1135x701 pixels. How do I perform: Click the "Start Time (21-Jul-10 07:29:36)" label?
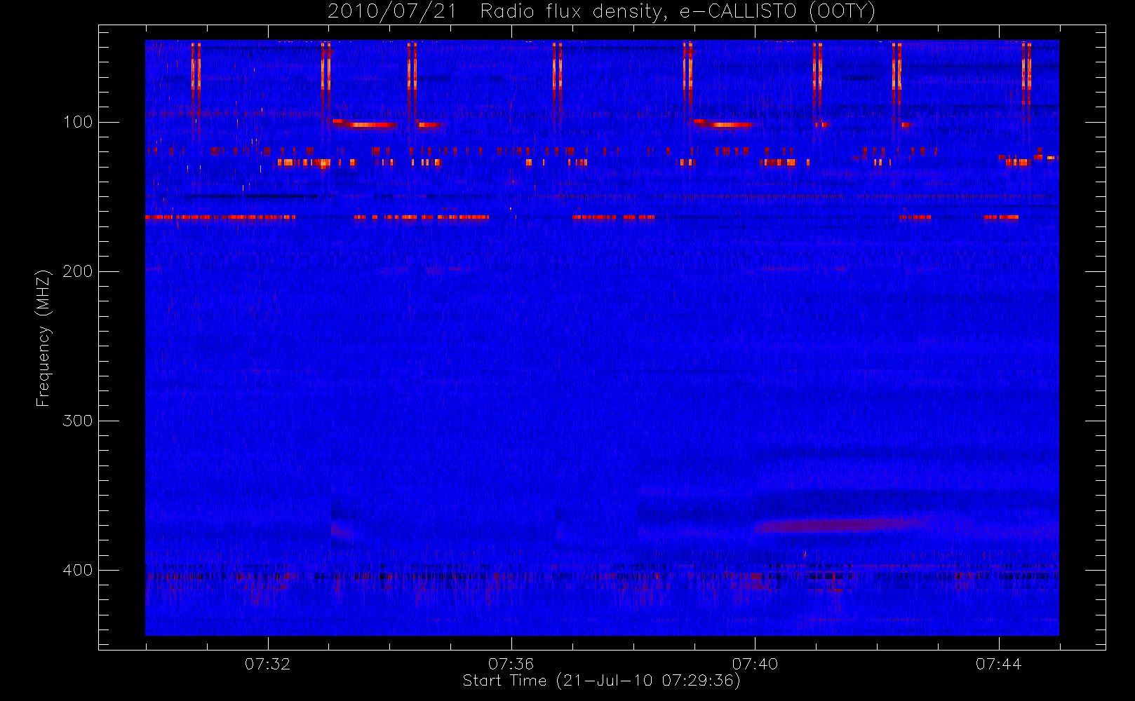point(602,681)
